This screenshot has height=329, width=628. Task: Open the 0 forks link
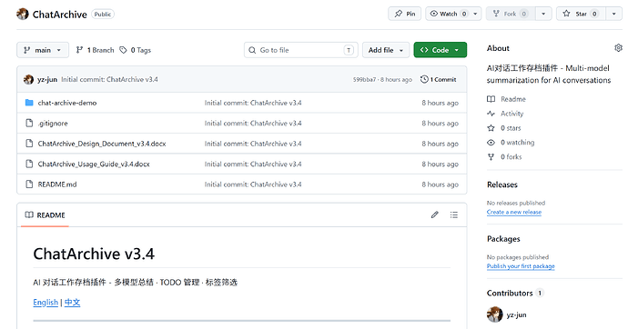pyautogui.click(x=512, y=156)
